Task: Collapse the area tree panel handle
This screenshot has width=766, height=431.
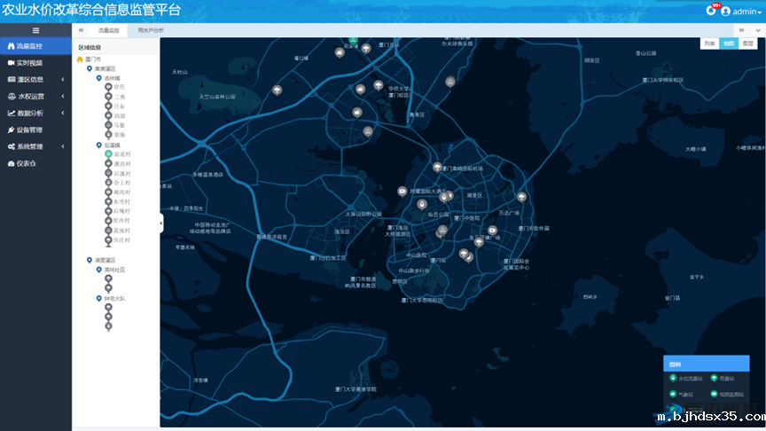Action: (x=161, y=224)
